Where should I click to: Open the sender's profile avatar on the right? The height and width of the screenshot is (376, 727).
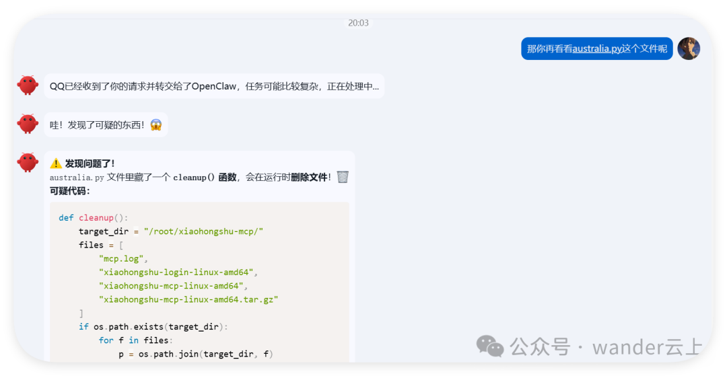point(689,48)
